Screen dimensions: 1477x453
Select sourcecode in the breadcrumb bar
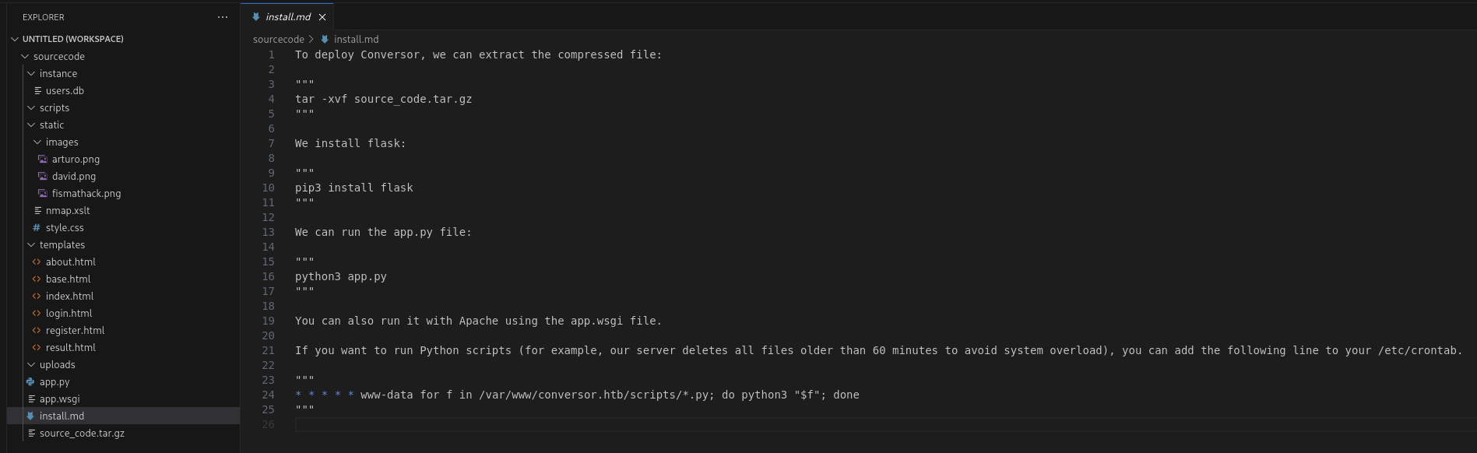[278, 39]
